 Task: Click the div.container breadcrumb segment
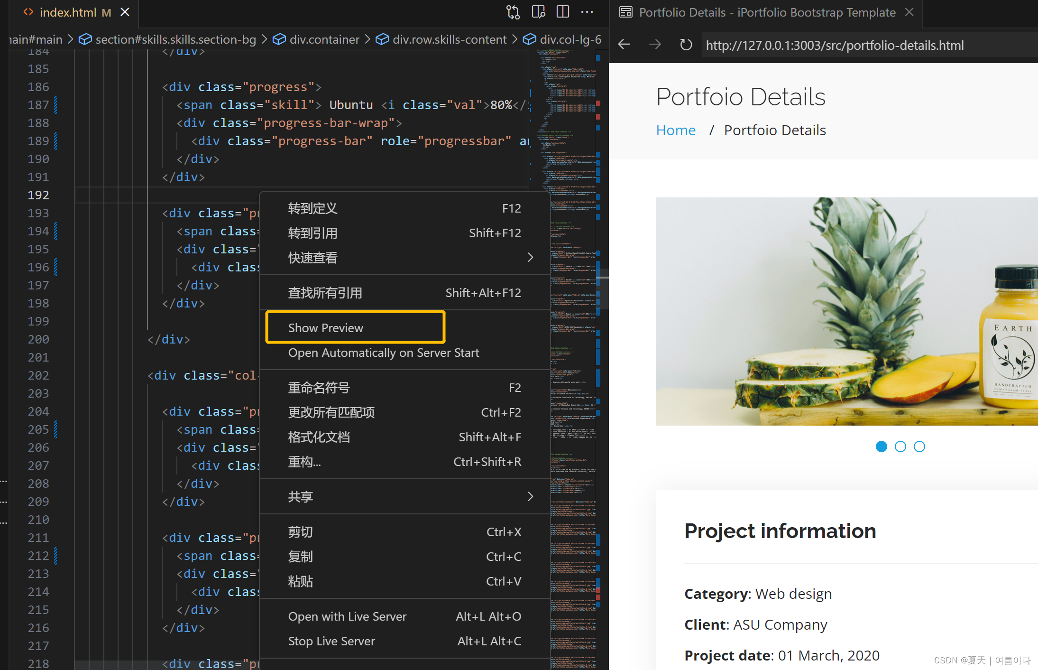click(x=324, y=39)
